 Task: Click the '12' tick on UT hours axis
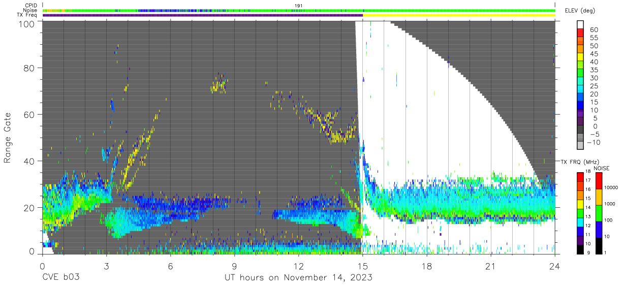(x=298, y=266)
